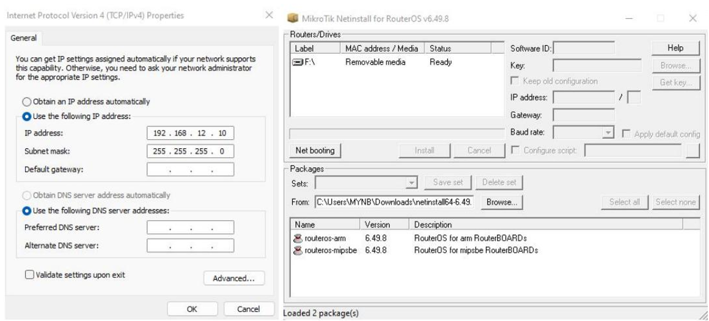Click the install progress bar

click(397, 134)
